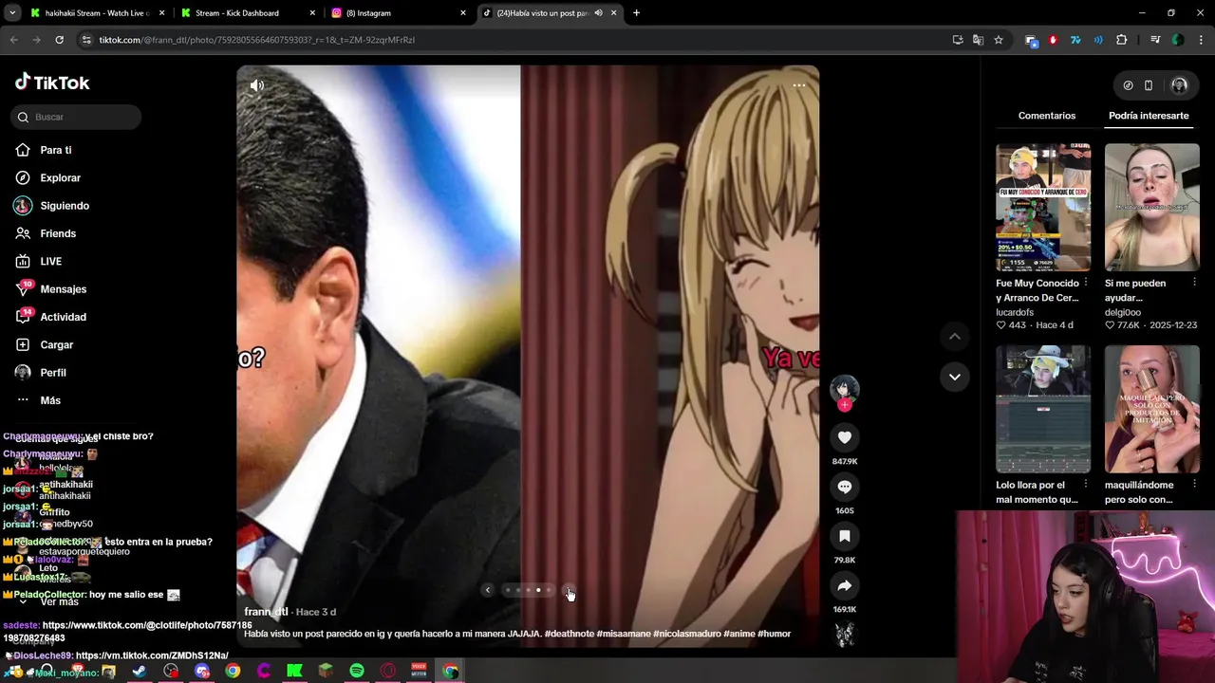Advance to the next photo in the carousel
This screenshot has width=1215, height=683.
click(x=569, y=590)
